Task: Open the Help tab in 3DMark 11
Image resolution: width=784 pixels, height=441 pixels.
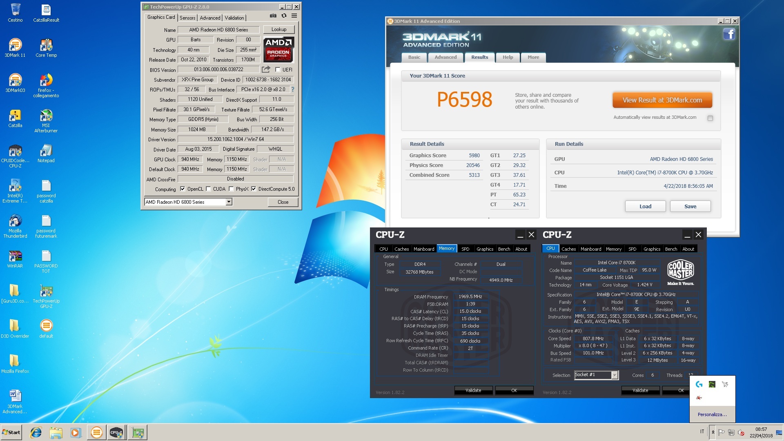Action: [x=508, y=57]
